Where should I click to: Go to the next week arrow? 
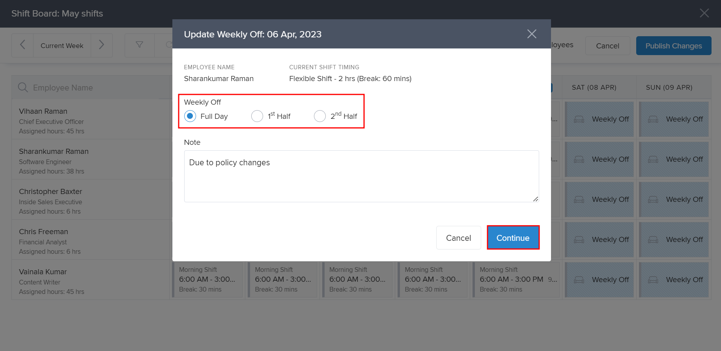pyautogui.click(x=101, y=45)
